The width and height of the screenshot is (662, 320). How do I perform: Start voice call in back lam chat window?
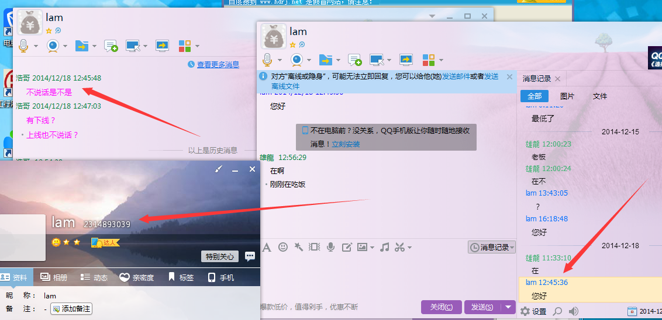23,46
